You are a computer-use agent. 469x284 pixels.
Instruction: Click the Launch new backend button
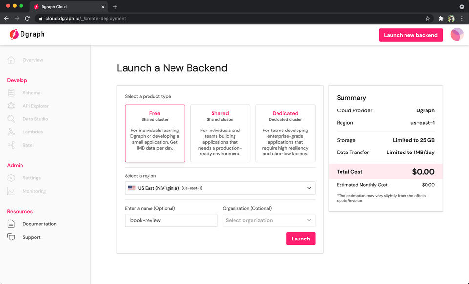pyautogui.click(x=411, y=35)
